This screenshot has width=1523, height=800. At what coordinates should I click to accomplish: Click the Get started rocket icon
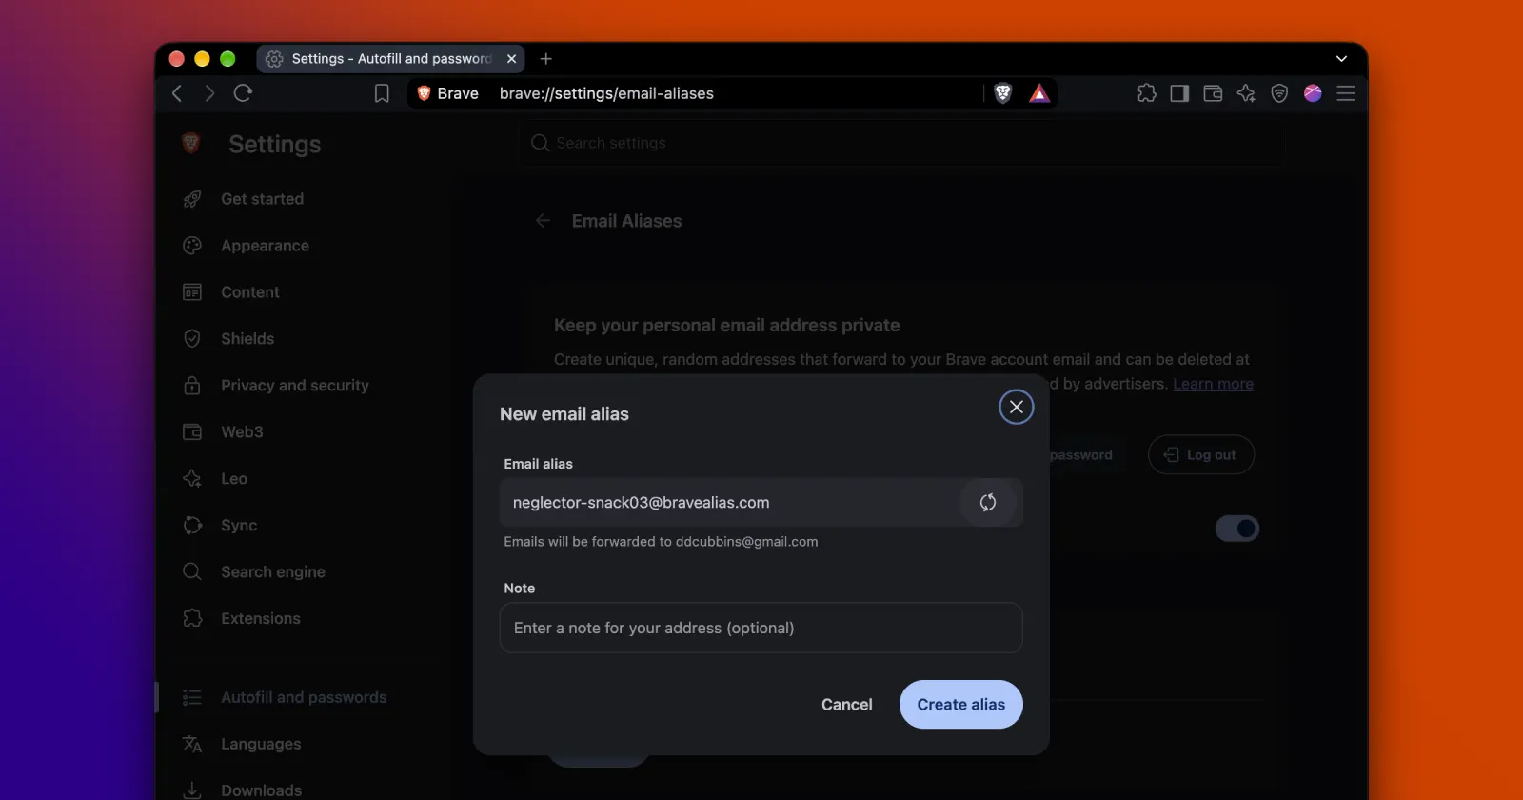pos(192,199)
